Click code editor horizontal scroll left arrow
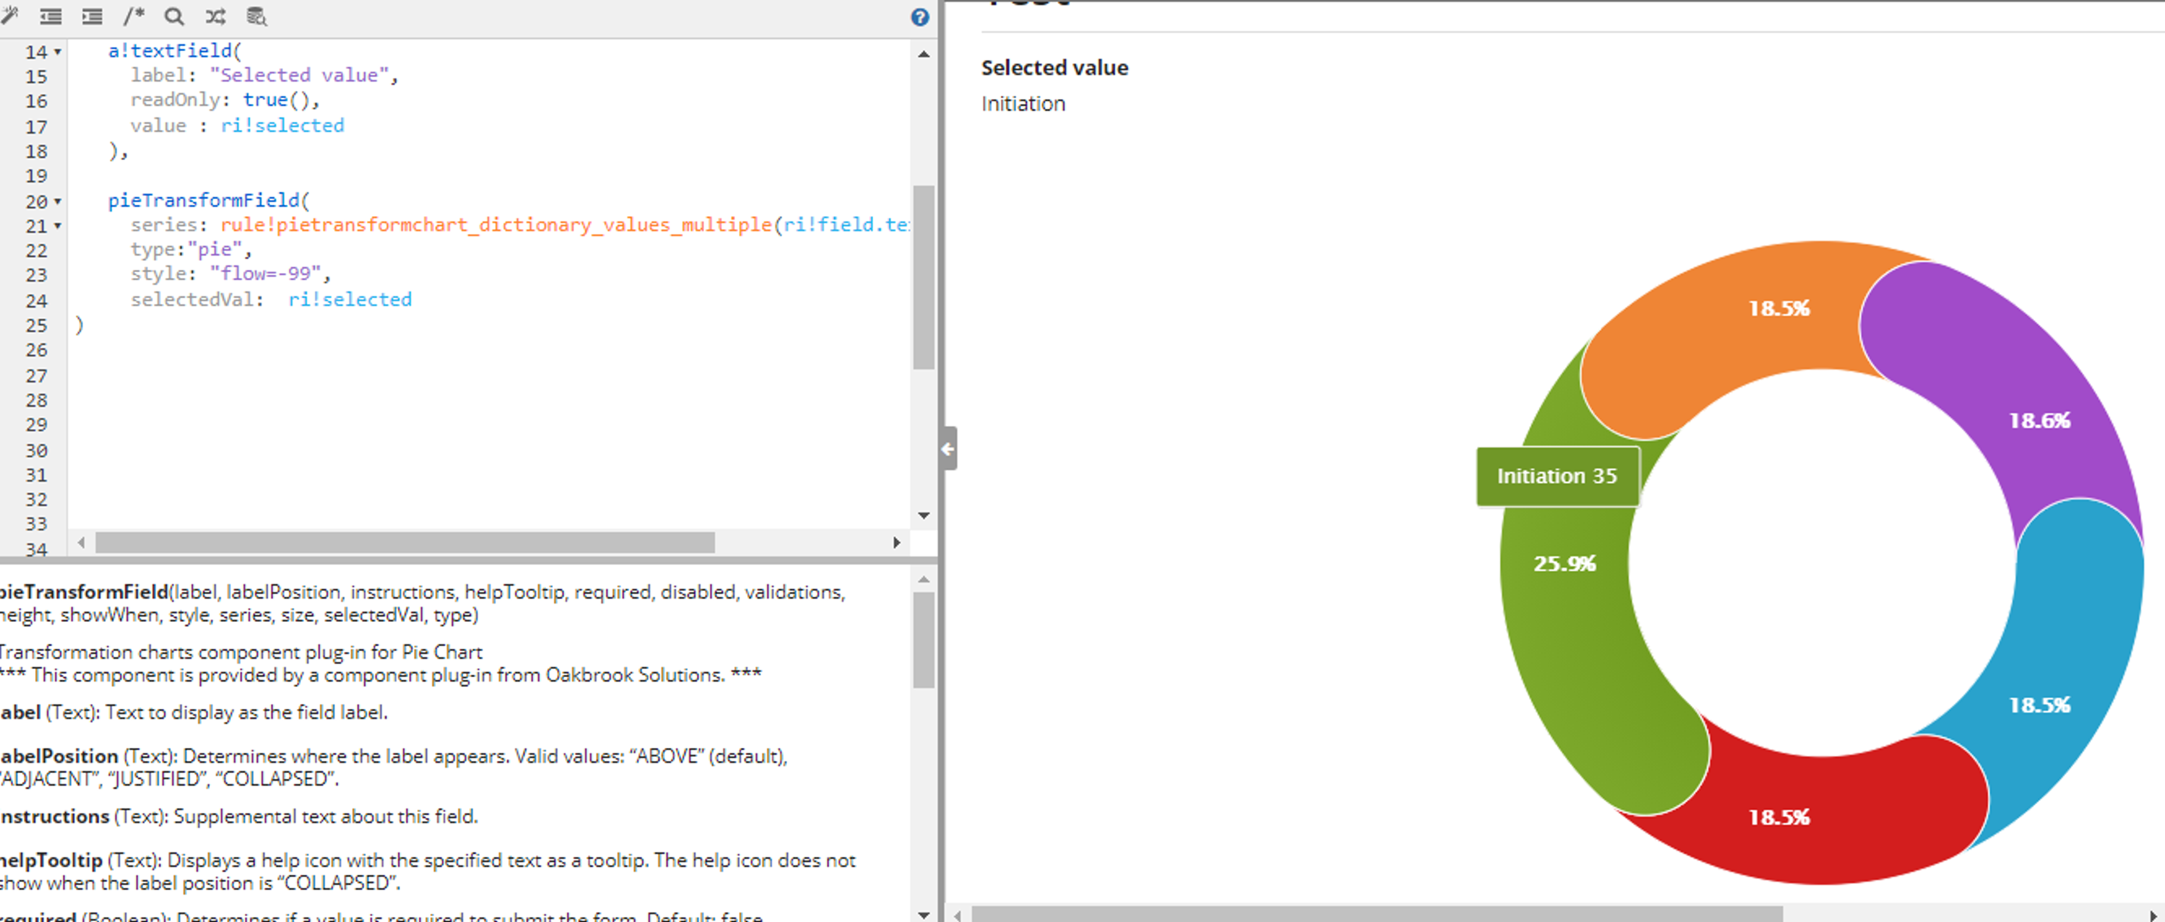 tap(82, 543)
